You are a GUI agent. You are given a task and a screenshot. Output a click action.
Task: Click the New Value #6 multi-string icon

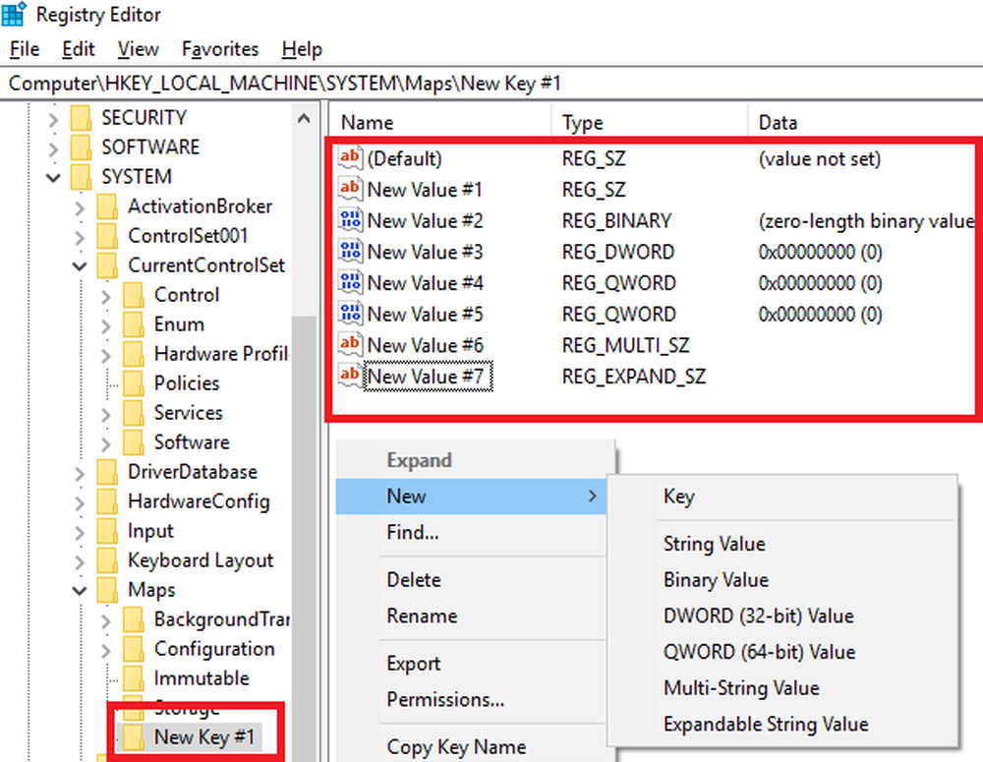[350, 344]
